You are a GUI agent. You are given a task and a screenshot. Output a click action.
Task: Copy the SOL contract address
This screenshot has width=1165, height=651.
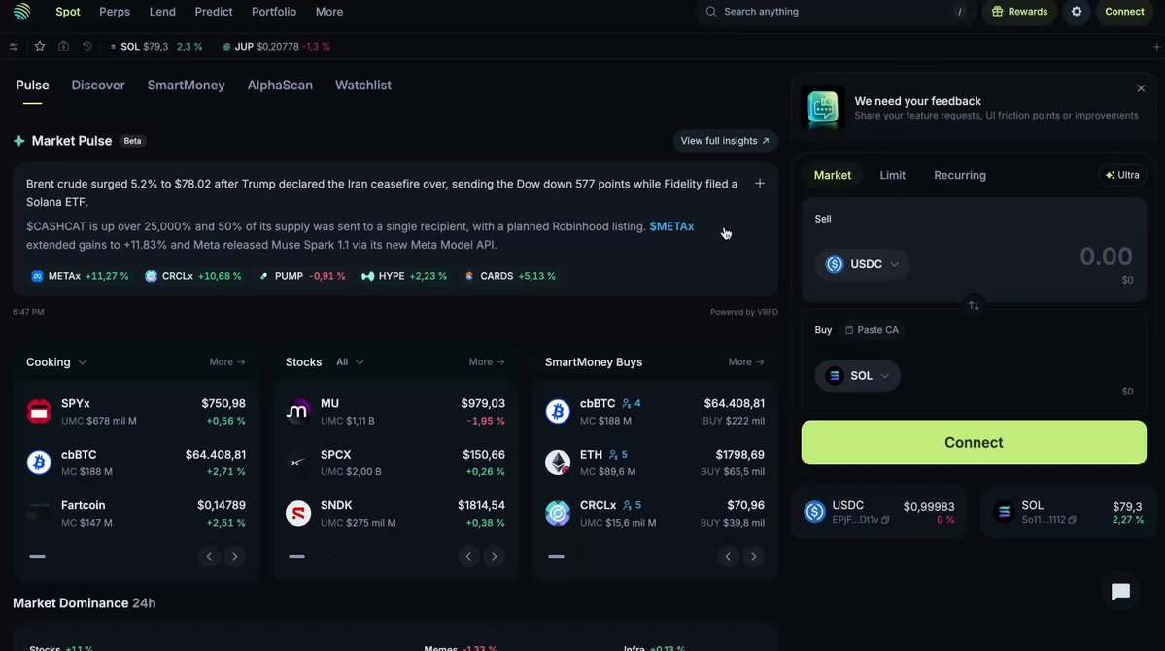coord(1072,520)
